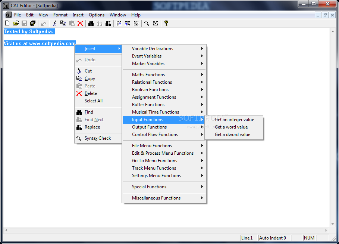The image size is (339, 244).
Task: Open the Edit menu
Action: (x=30, y=15)
